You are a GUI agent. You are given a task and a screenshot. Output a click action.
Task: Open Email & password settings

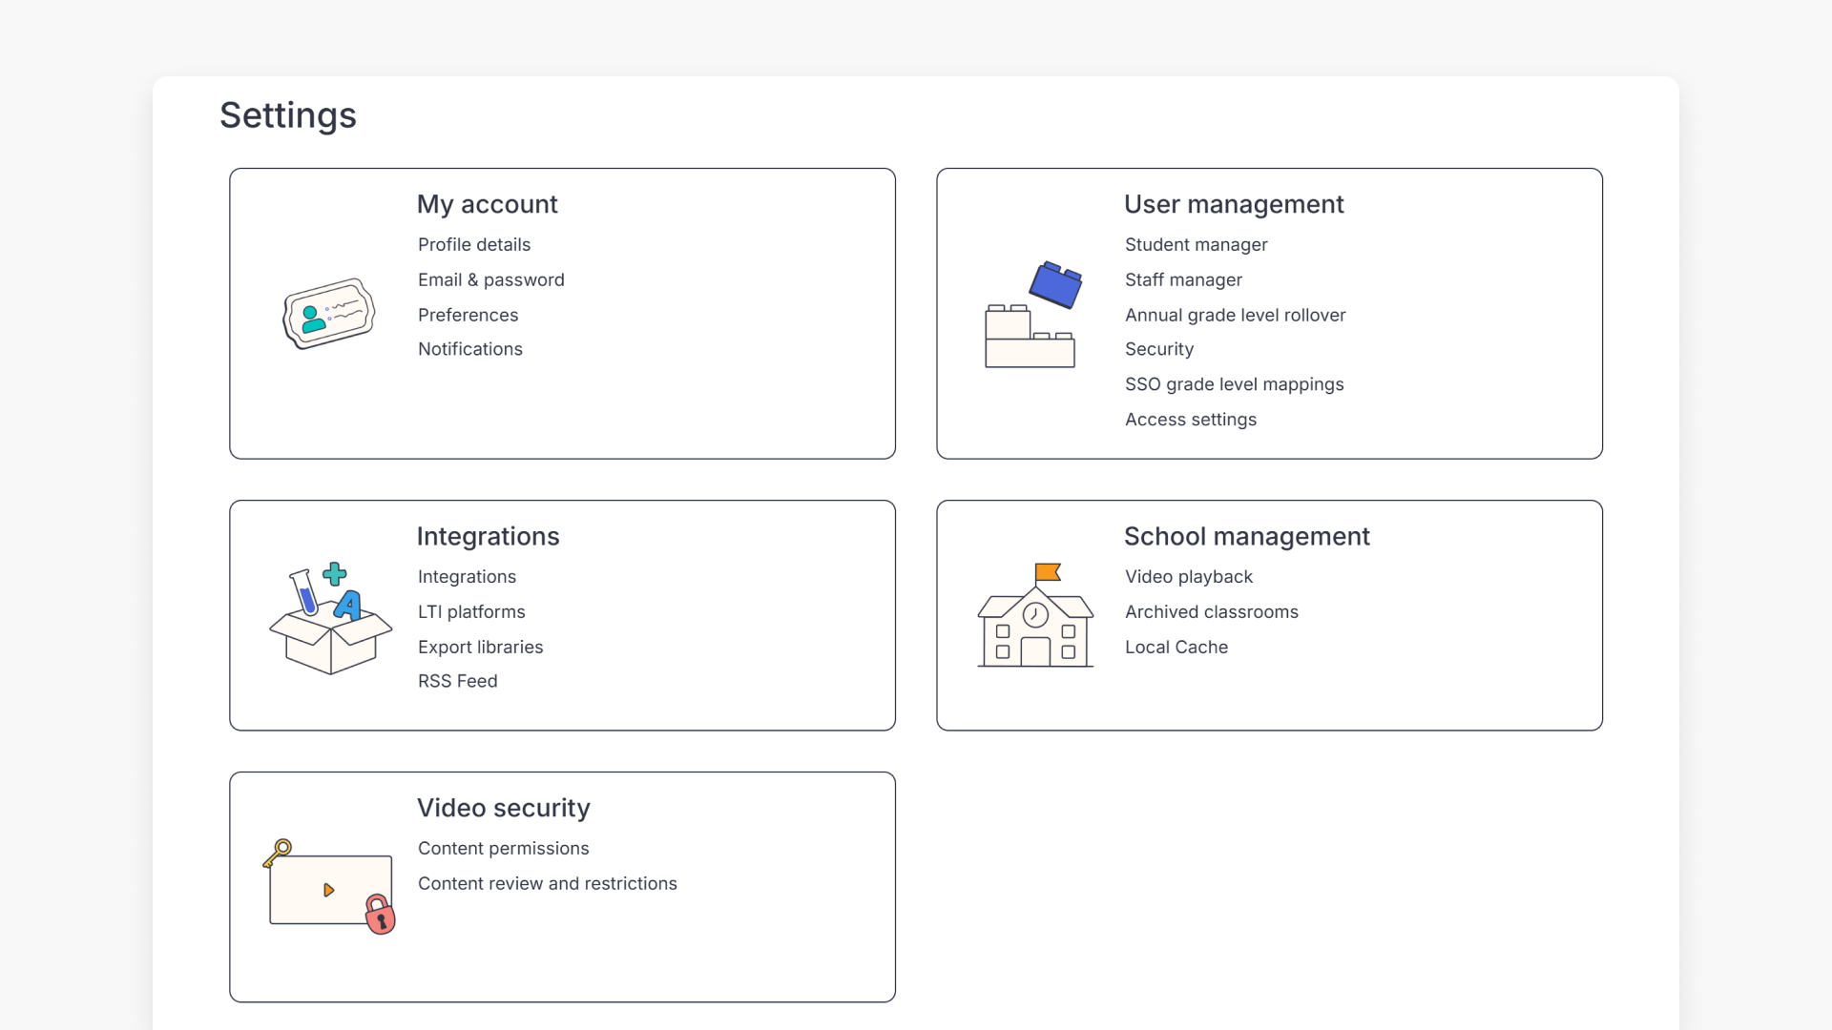[490, 279]
